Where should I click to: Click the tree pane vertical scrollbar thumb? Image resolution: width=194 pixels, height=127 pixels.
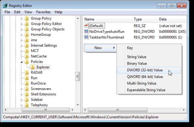point(78,76)
